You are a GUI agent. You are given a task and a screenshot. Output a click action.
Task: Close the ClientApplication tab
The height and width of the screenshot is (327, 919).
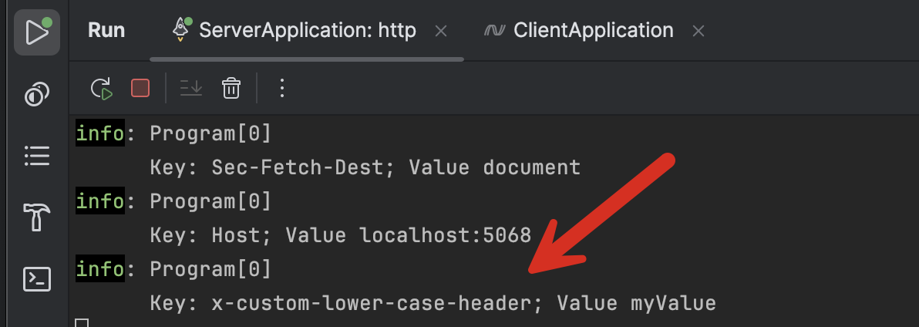[x=699, y=32]
